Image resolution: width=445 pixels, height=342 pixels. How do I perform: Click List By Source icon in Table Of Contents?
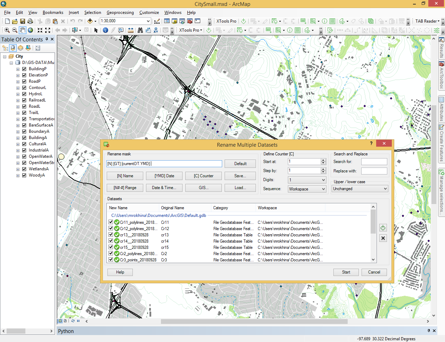click(x=13, y=48)
